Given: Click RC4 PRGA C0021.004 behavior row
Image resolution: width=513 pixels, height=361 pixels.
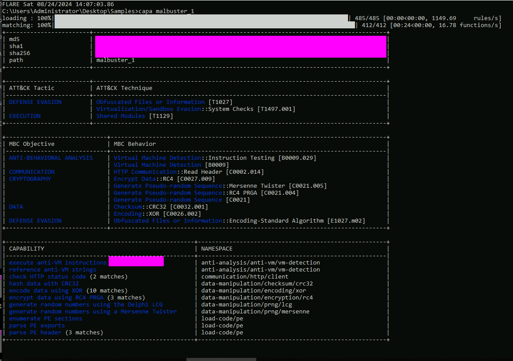Looking at the screenshot, I should coord(206,193).
